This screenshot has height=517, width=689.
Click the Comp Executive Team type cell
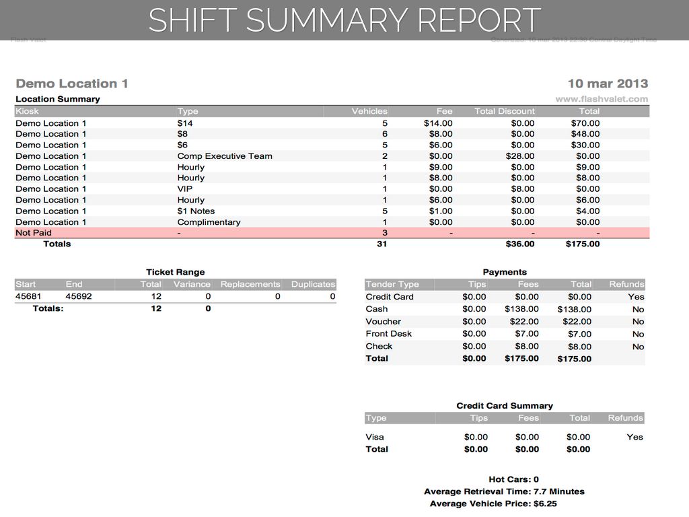coord(225,156)
